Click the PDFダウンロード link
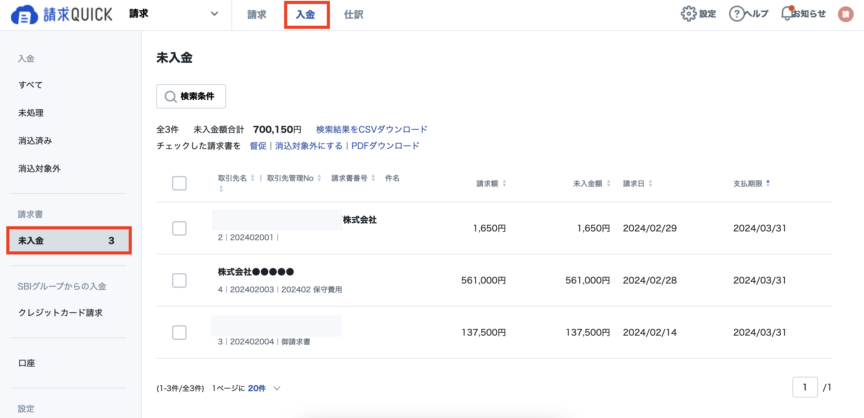The width and height of the screenshot is (864, 418). [385, 145]
